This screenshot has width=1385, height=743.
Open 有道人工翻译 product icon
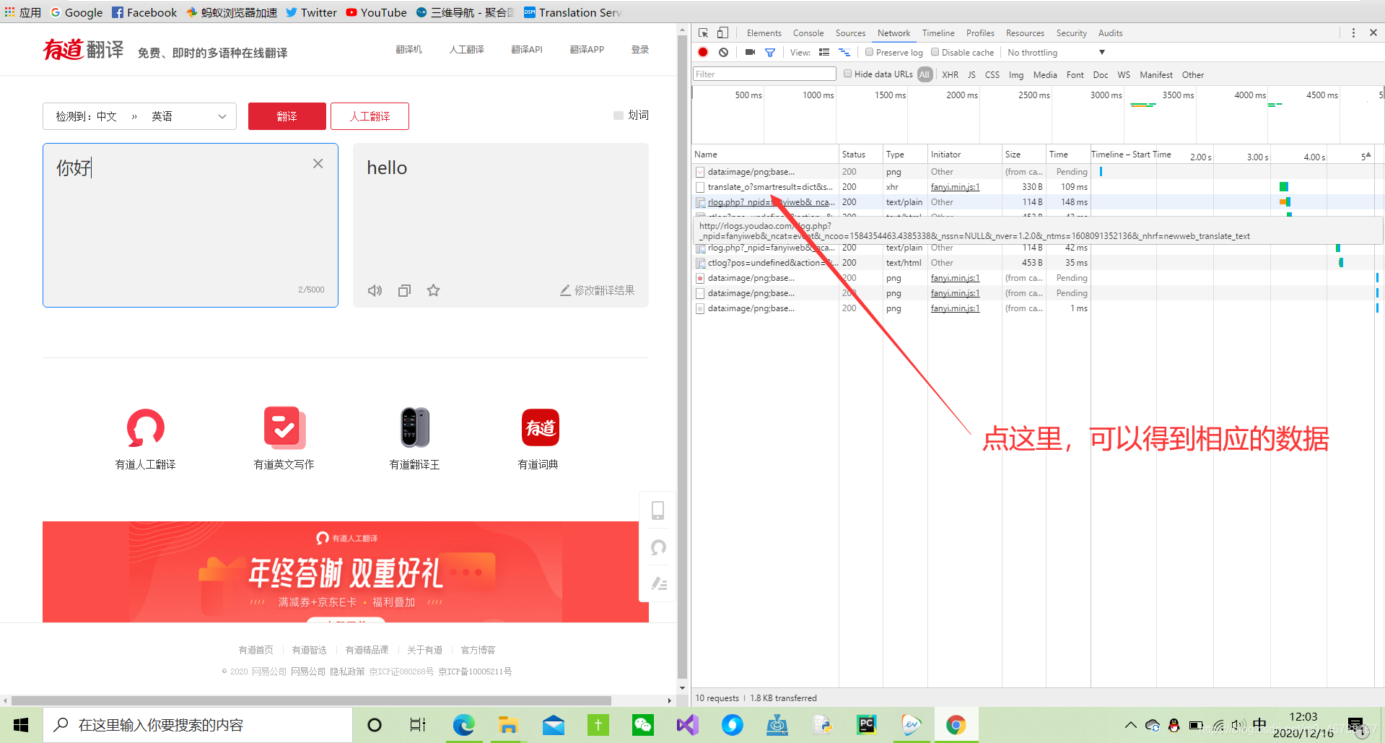[x=145, y=428]
